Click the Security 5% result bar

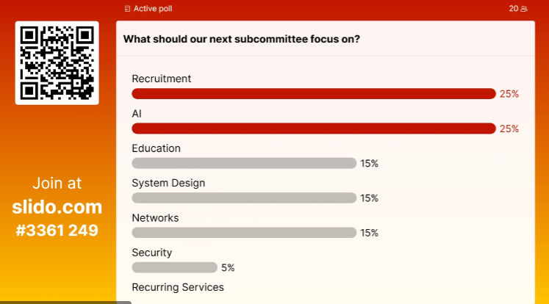click(x=174, y=268)
